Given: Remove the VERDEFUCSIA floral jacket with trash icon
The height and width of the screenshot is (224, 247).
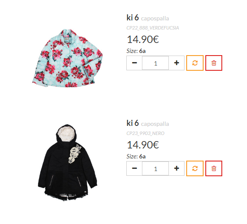Looking at the screenshot, I should tap(214, 63).
